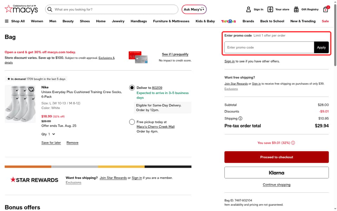Click the search magnifier icon

coord(49,9)
